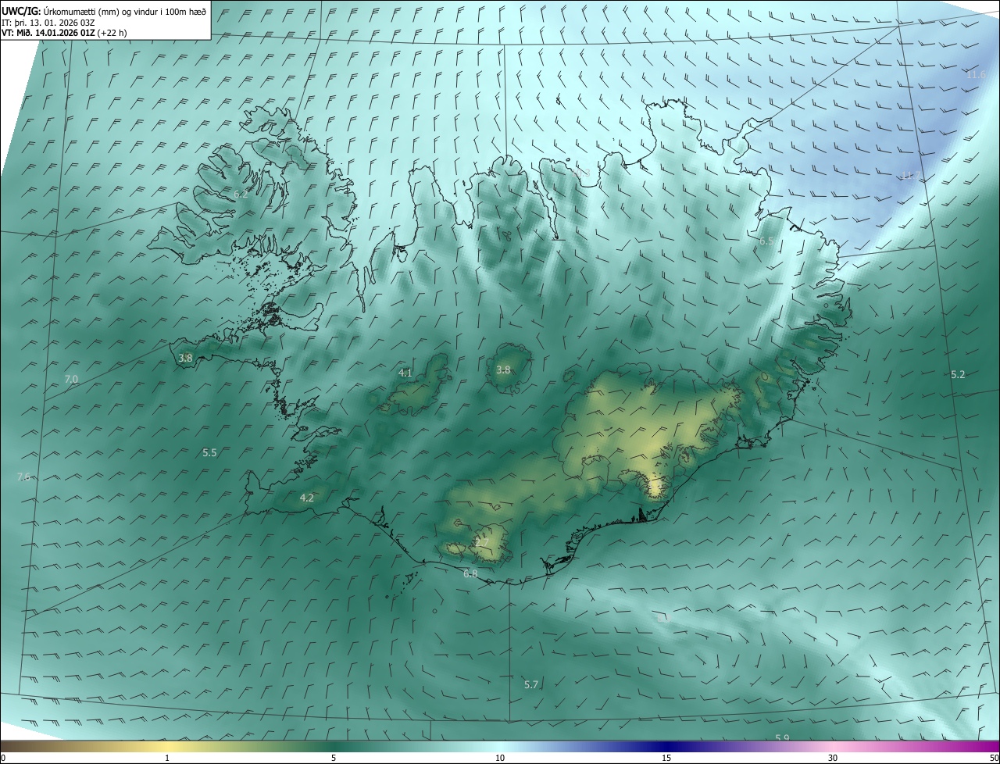The image size is (1000, 764).
Task: Click the 6.5 value label in the northeast
Action: tap(766, 241)
